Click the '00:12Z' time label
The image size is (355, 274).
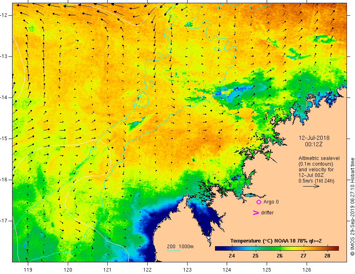click(x=313, y=144)
